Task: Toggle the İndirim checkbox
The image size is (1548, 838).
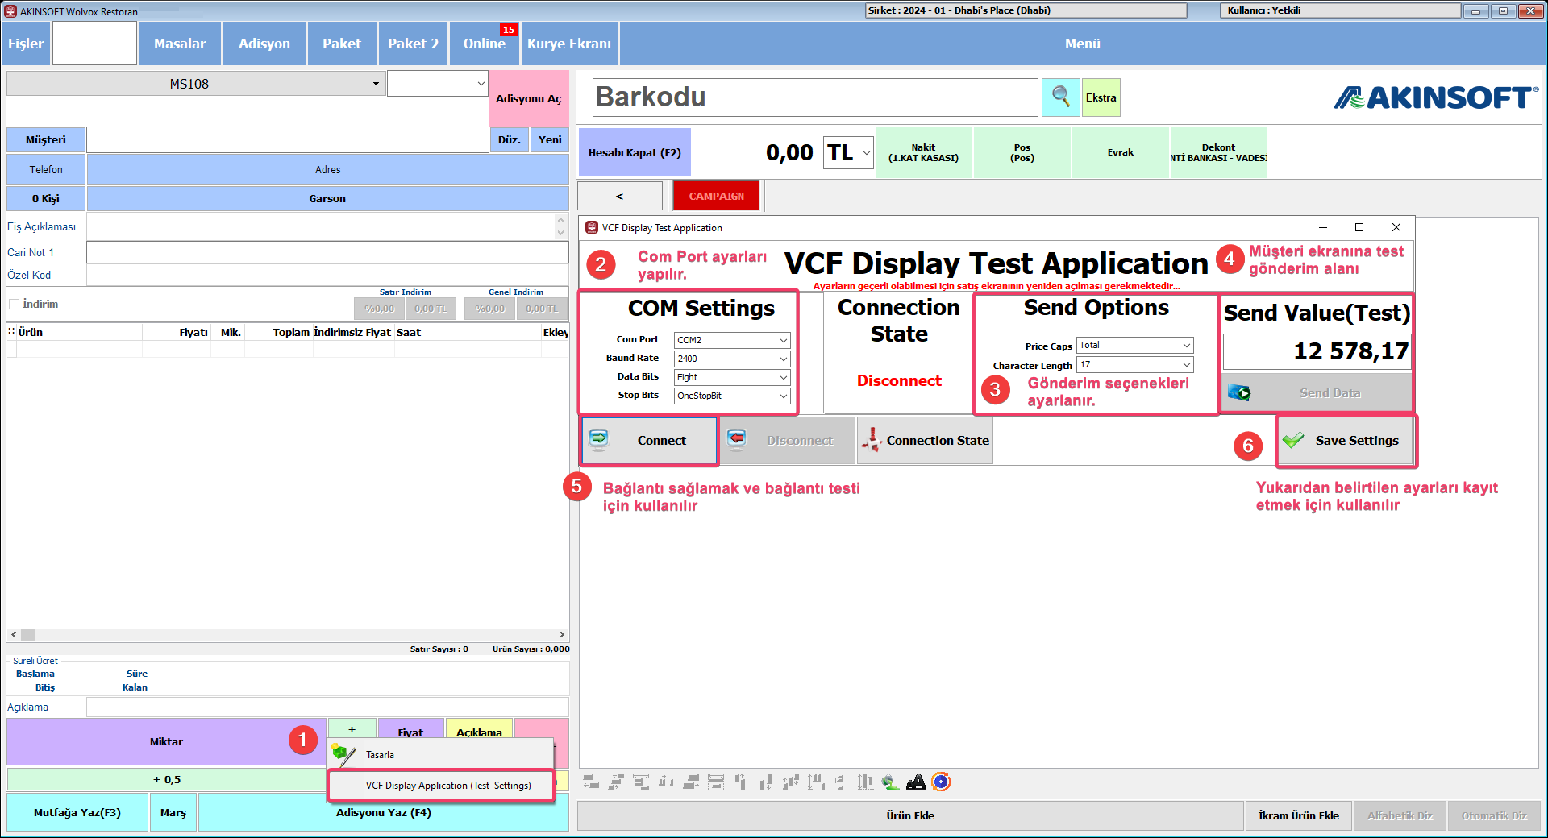Action: pyautogui.click(x=14, y=304)
